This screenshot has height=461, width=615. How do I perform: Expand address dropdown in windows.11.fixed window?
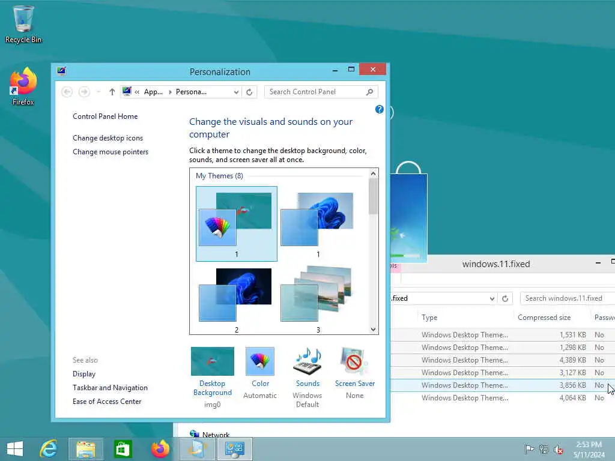click(492, 298)
